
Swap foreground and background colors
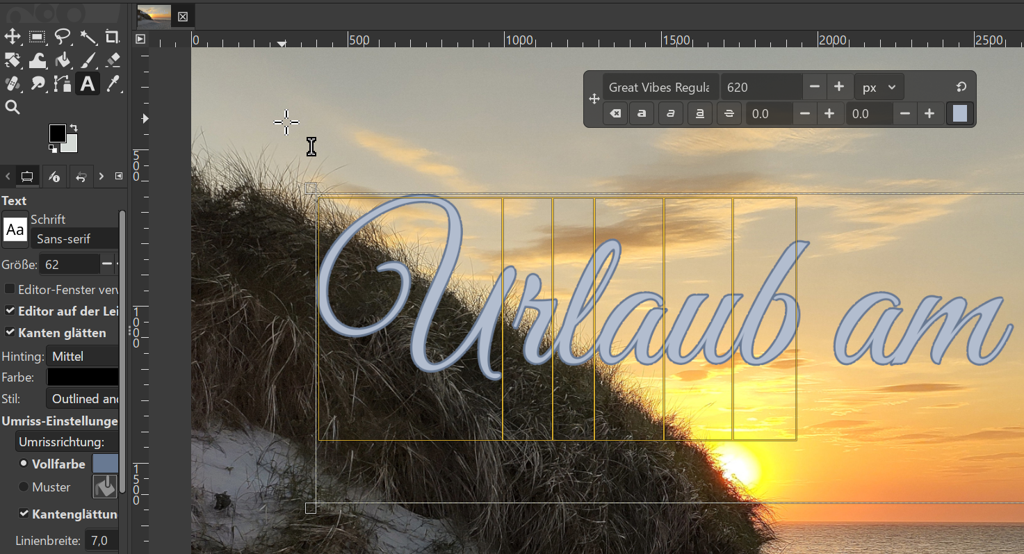[x=73, y=128]
